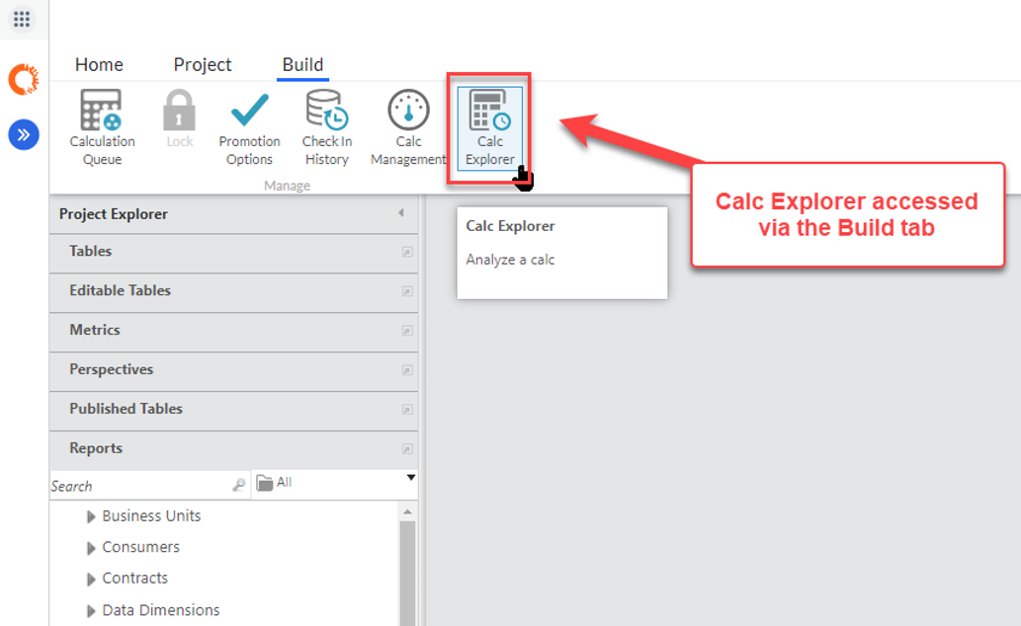Expand the Business Units tree node

[x=91, y=516]
